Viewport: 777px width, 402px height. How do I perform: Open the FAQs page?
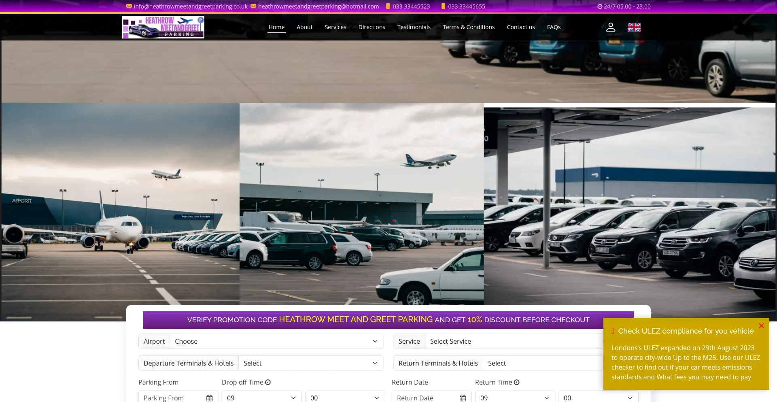click(x=554, y=27)
